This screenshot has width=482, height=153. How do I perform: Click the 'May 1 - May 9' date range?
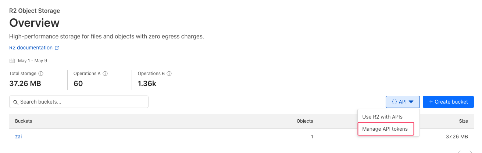pos(32,61)
